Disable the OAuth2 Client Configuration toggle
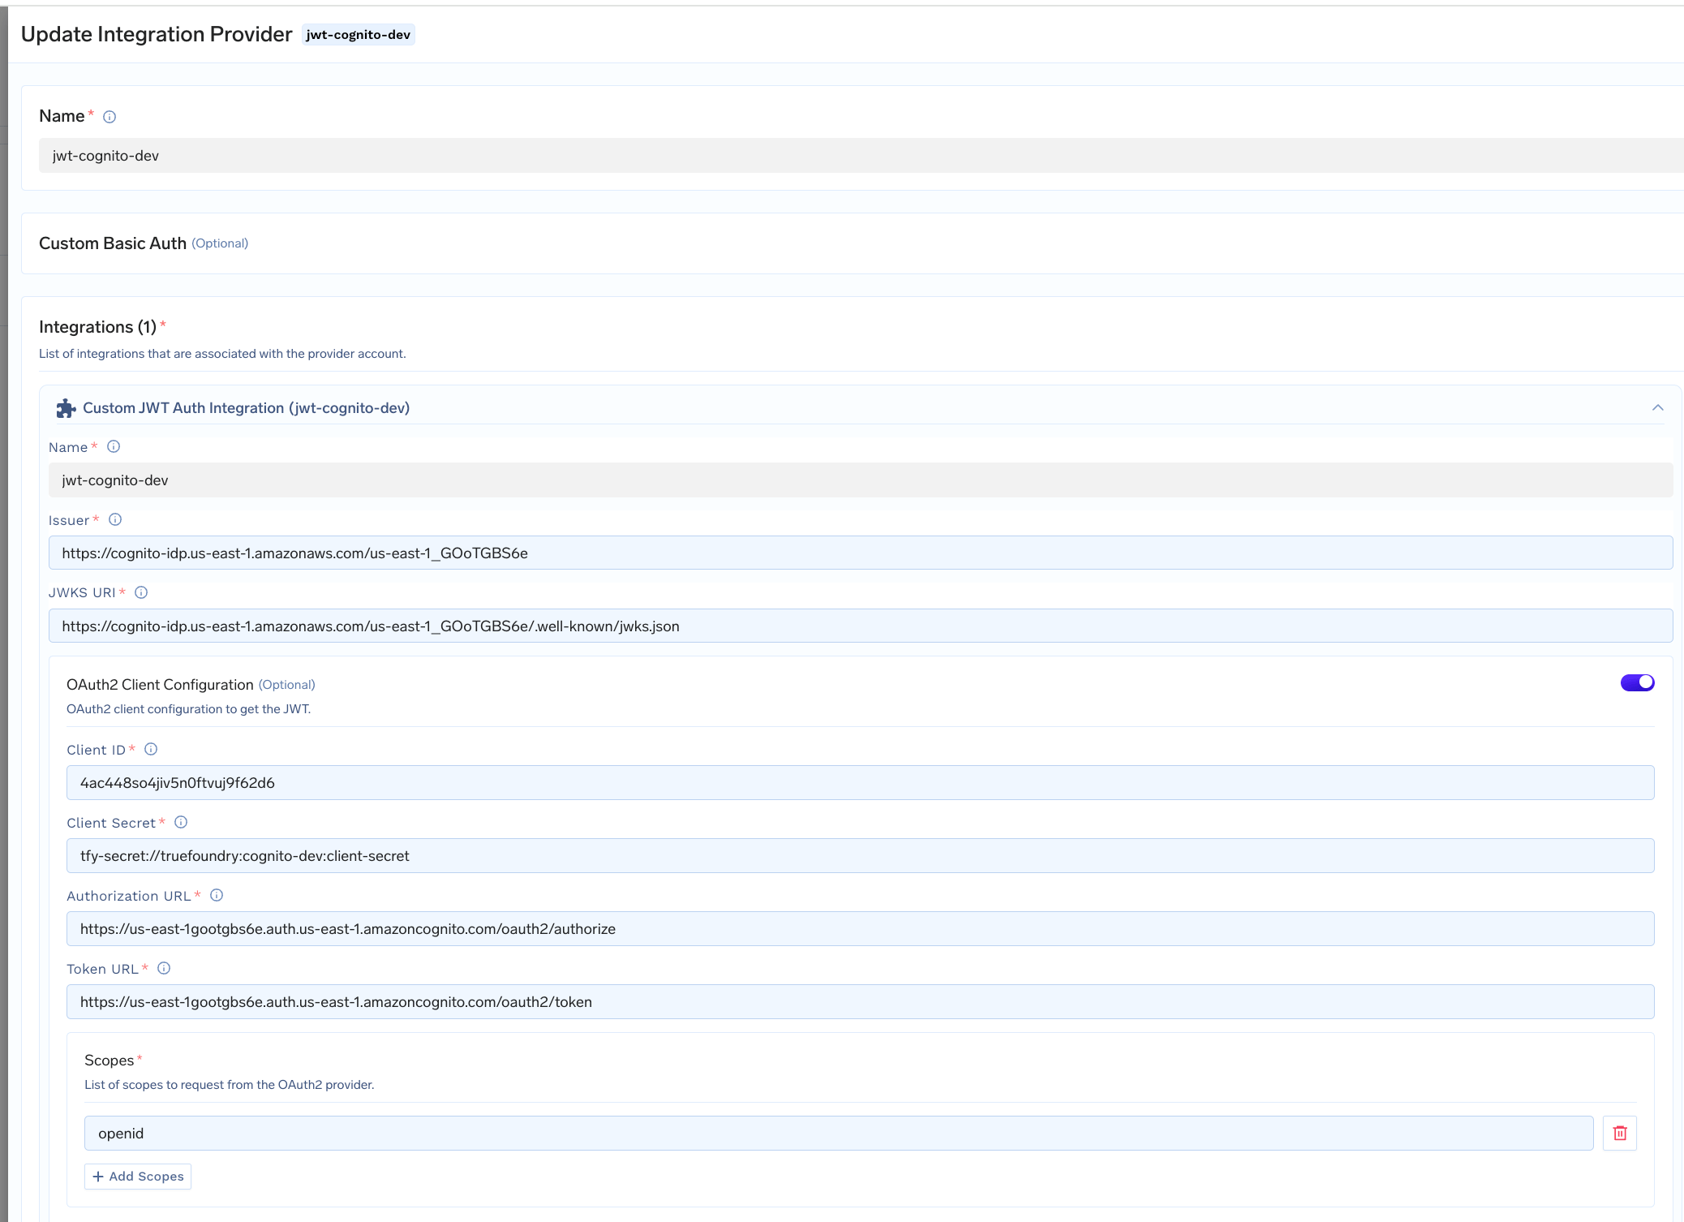This screenshot has width=1684, height=1222. 1637,682
